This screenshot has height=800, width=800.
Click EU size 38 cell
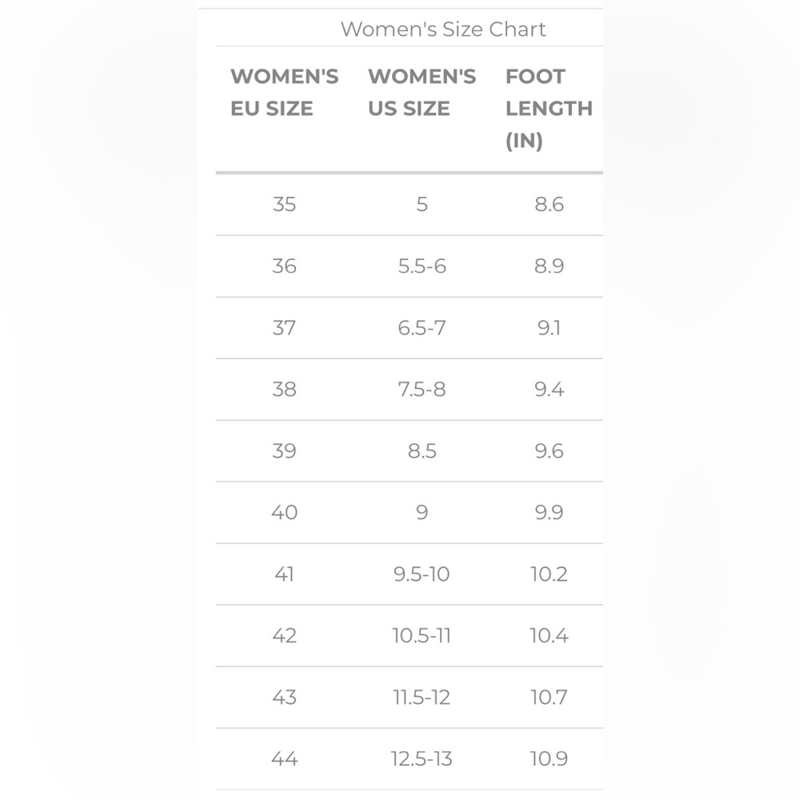pos(284,390)
